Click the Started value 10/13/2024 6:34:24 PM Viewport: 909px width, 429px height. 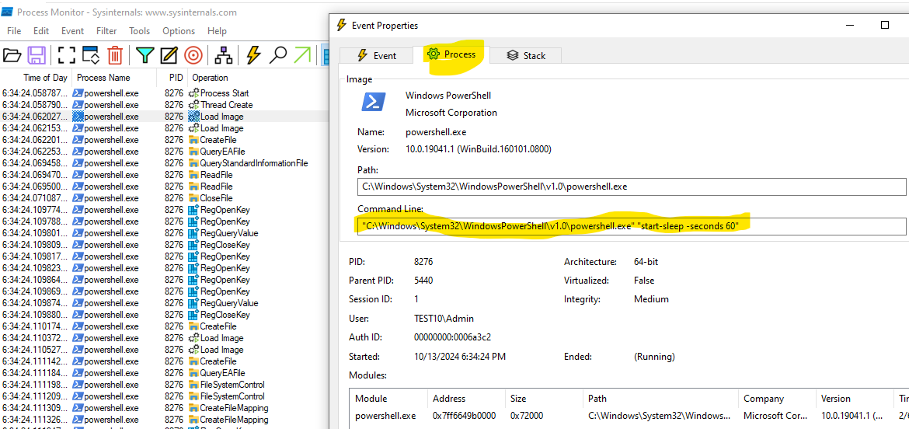point(460,356)
